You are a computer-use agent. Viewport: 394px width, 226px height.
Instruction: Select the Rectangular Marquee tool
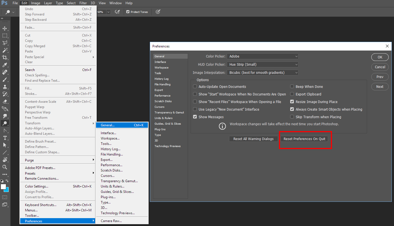[x=5, y=35]
